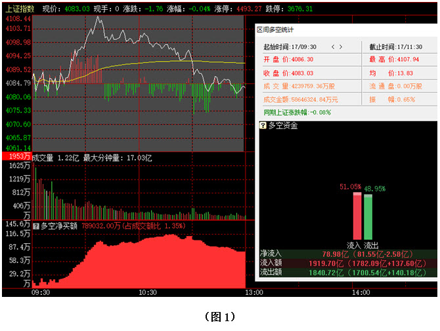440x331 pixels.
Task: Click the 起始时间 start time field
Action: 290,47
